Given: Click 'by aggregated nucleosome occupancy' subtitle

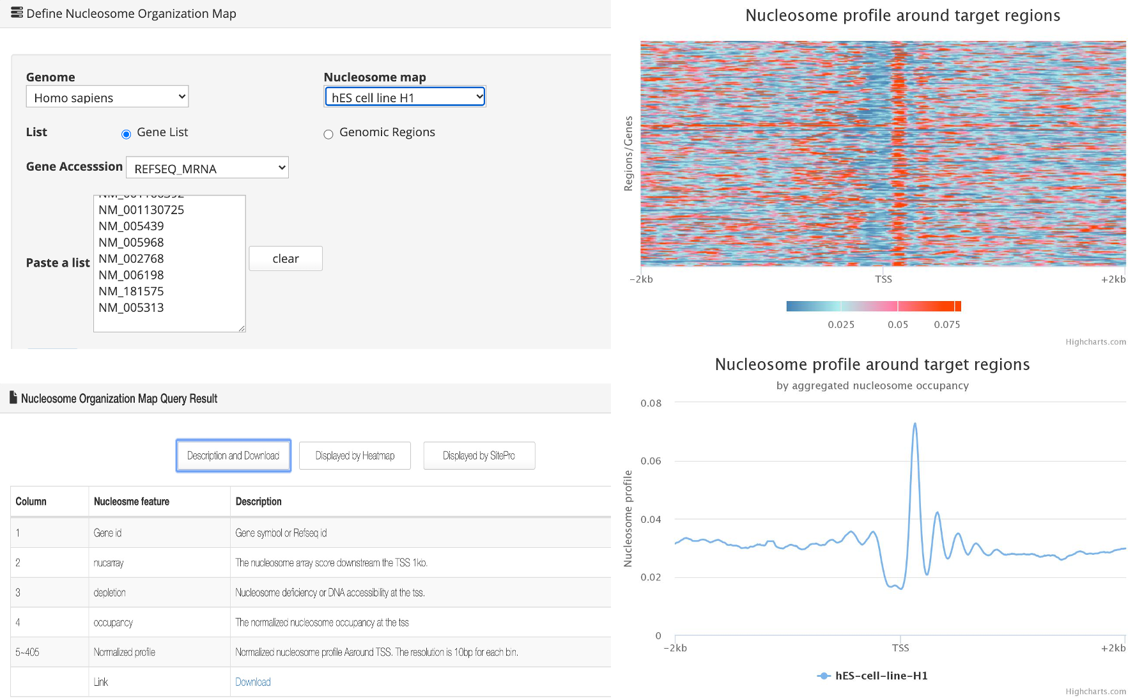Looking at the screenshot, I should [872, 385].
